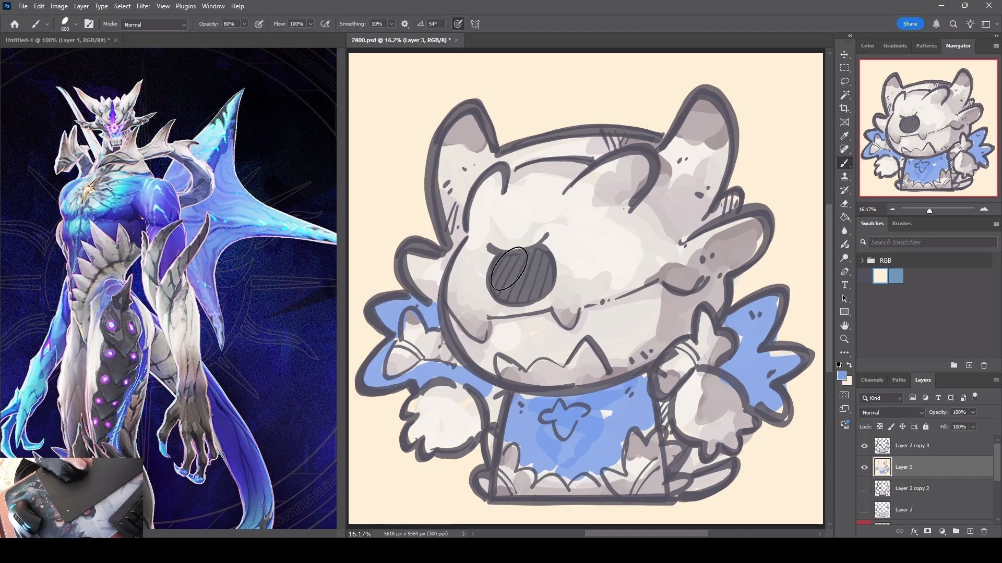Open layer filter Kind dropdown
Viewport: 1002px width, 563px height.
881,398
